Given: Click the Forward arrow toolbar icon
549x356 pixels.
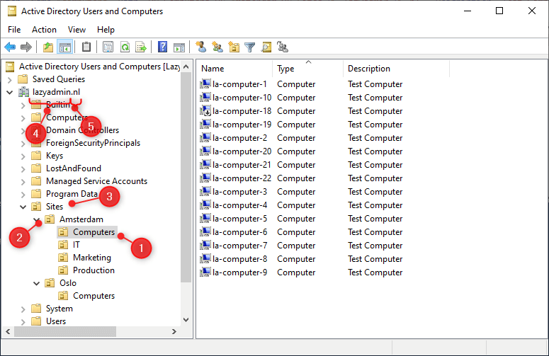Looking at the screenshot, I should 26,47.
